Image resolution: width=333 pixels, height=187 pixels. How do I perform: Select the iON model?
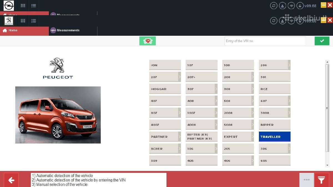(165, 65)
